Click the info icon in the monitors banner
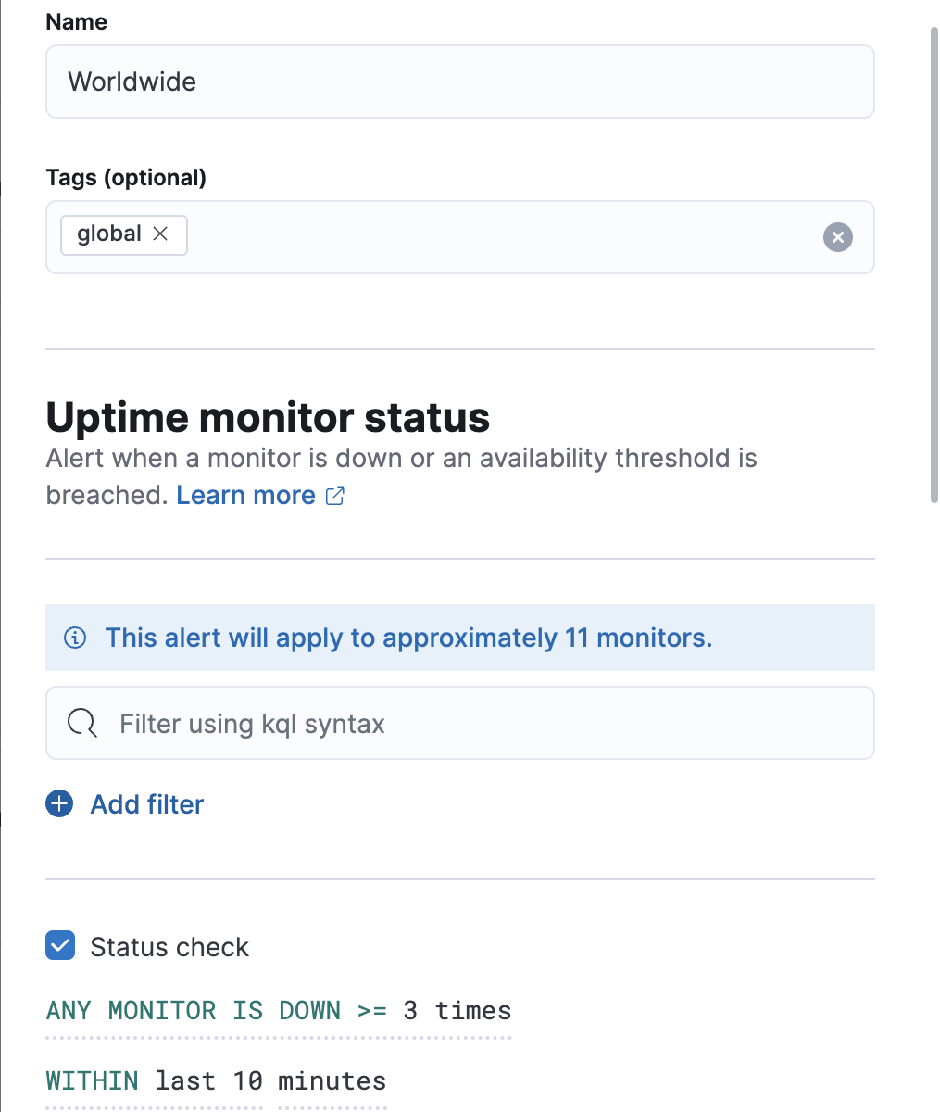The height and width of the screenshot is (1112, 940). pyautogui.click(x=75, y=638)
